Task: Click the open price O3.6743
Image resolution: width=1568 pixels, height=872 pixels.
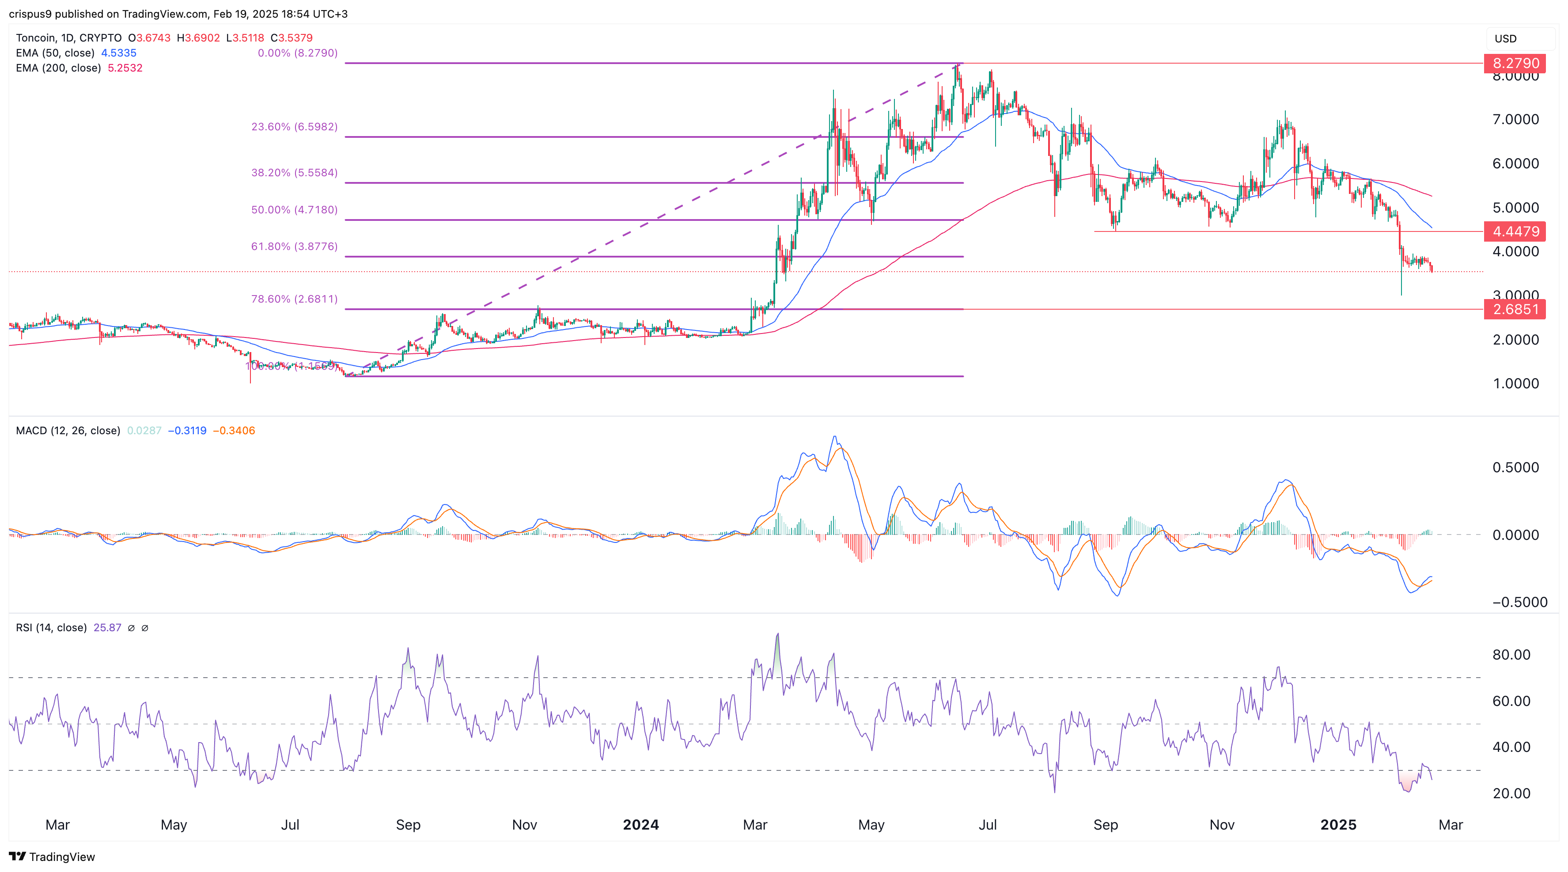Action: (150, 38)
